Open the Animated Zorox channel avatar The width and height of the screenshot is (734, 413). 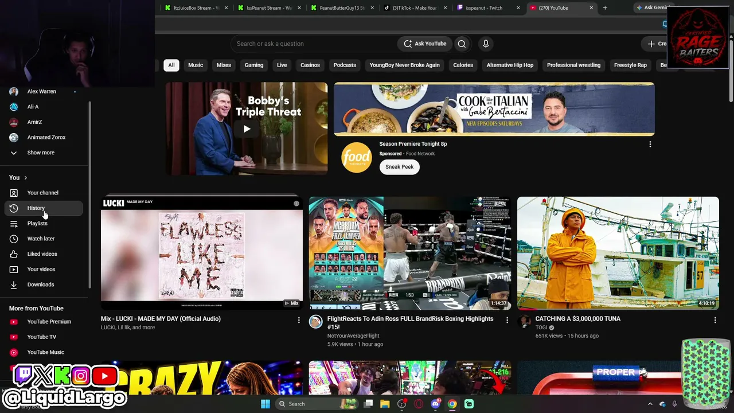[x=14, y=138]
